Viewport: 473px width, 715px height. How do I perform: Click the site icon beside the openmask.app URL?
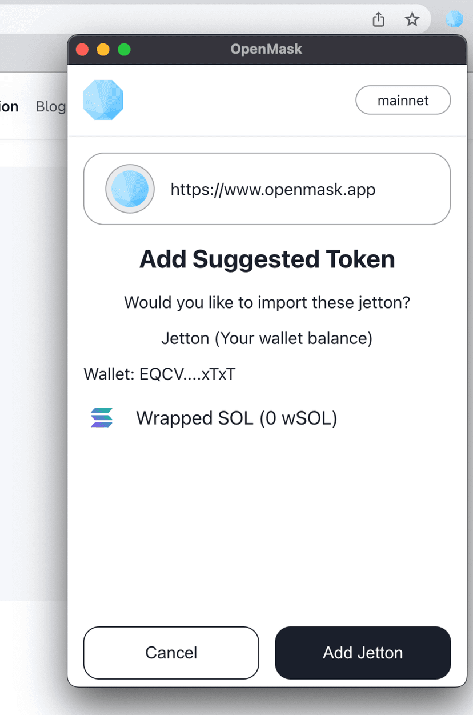pyautogui.click(x=130, y=189)
